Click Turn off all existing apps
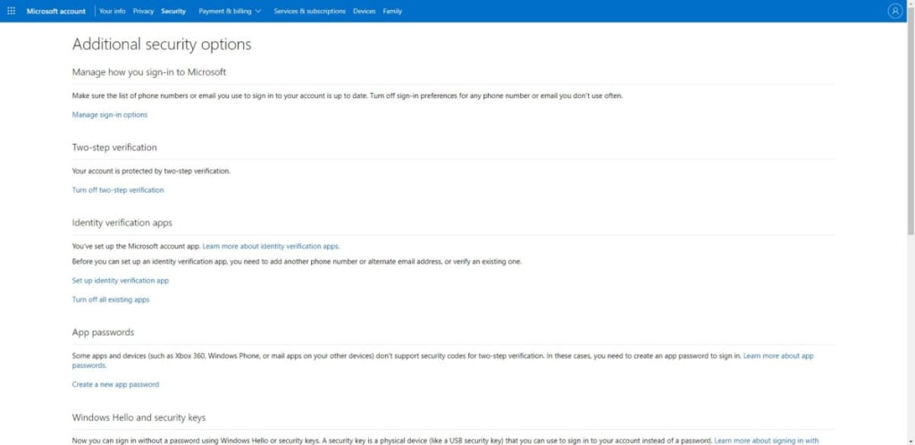This screenshot has height=445, width=915. [x=111, y=299]
